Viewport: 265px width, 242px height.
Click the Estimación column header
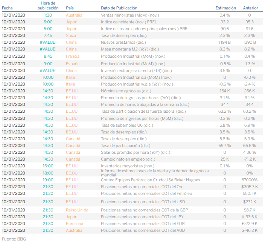point(225,8)
